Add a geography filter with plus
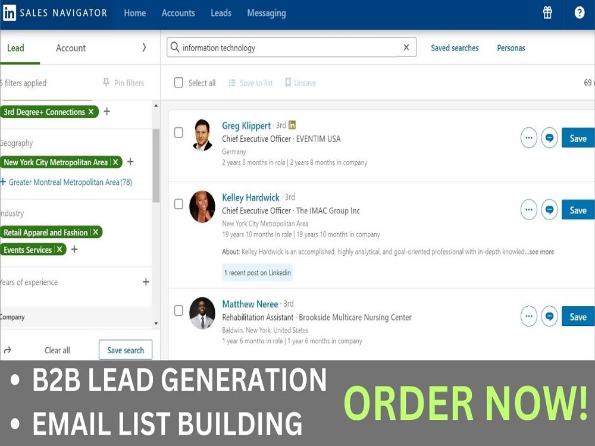 tap(130, 162)
